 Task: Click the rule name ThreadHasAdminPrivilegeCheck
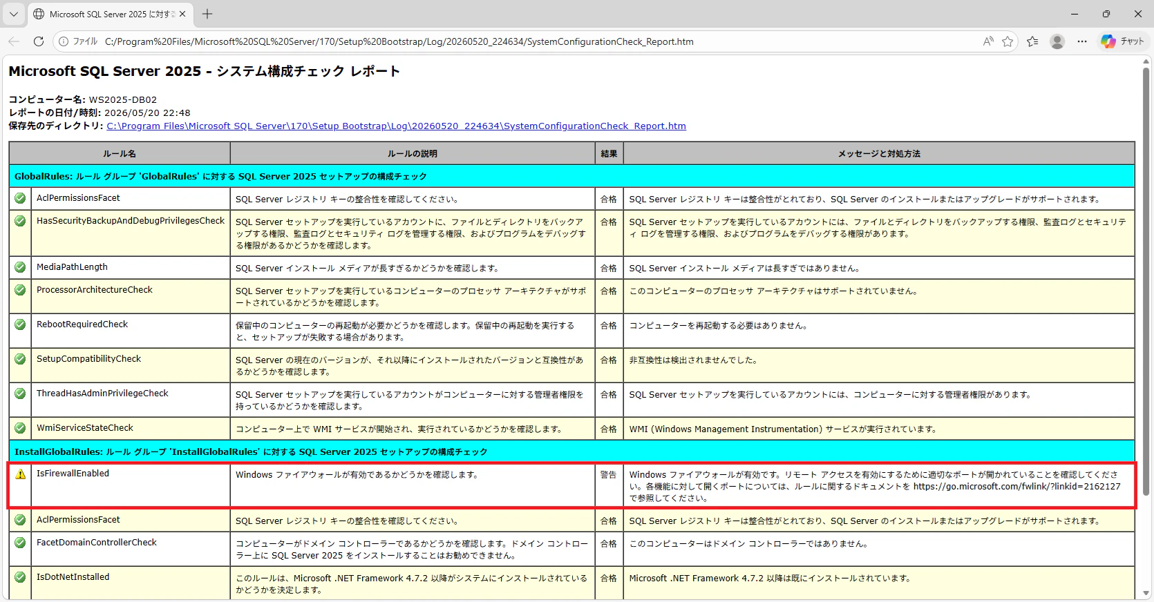(x=102, y=394)
